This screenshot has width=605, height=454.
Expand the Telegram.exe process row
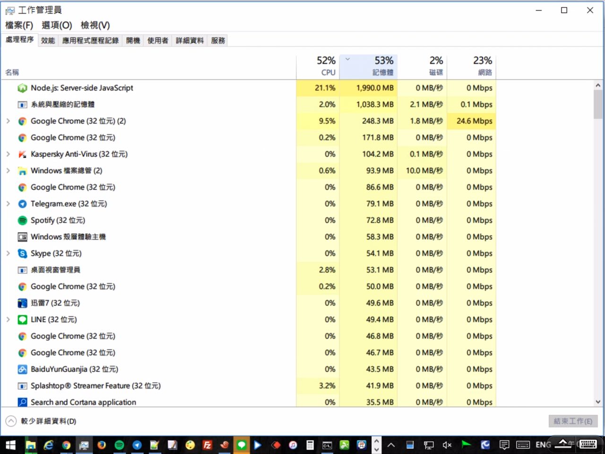coord(8,204)
